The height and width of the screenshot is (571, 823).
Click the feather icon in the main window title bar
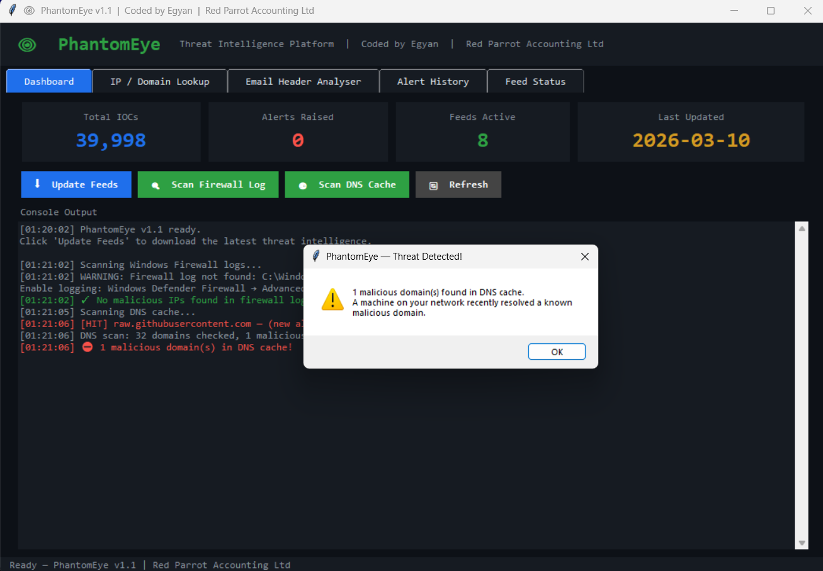12,11
